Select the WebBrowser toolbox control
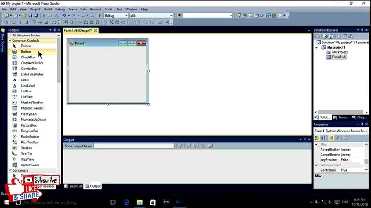 coord(32,165)
